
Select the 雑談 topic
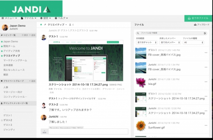[x=6, y=75]
